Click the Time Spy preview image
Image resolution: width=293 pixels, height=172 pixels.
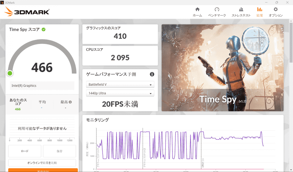click(222, 68)
